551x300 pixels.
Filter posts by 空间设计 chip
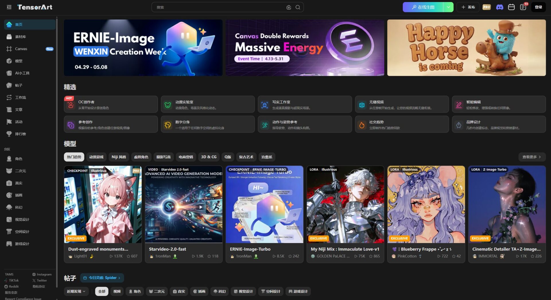click(271, 291)
